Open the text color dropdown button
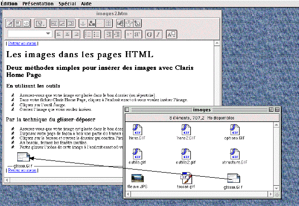Viewport: 299px width, 206px height. [172, 34]
